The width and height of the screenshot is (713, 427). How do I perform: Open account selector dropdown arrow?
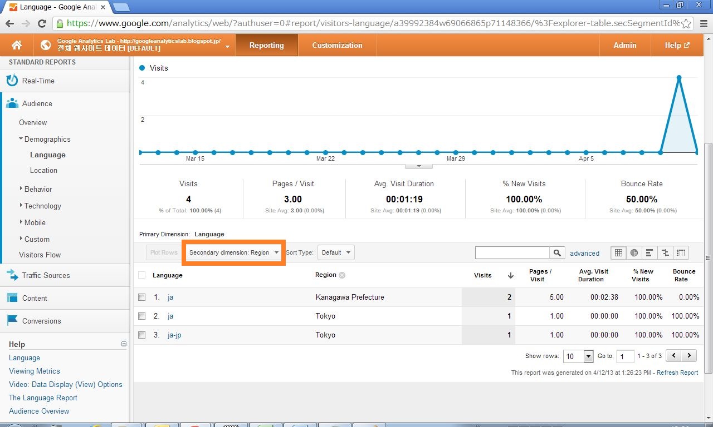[227, 46]
